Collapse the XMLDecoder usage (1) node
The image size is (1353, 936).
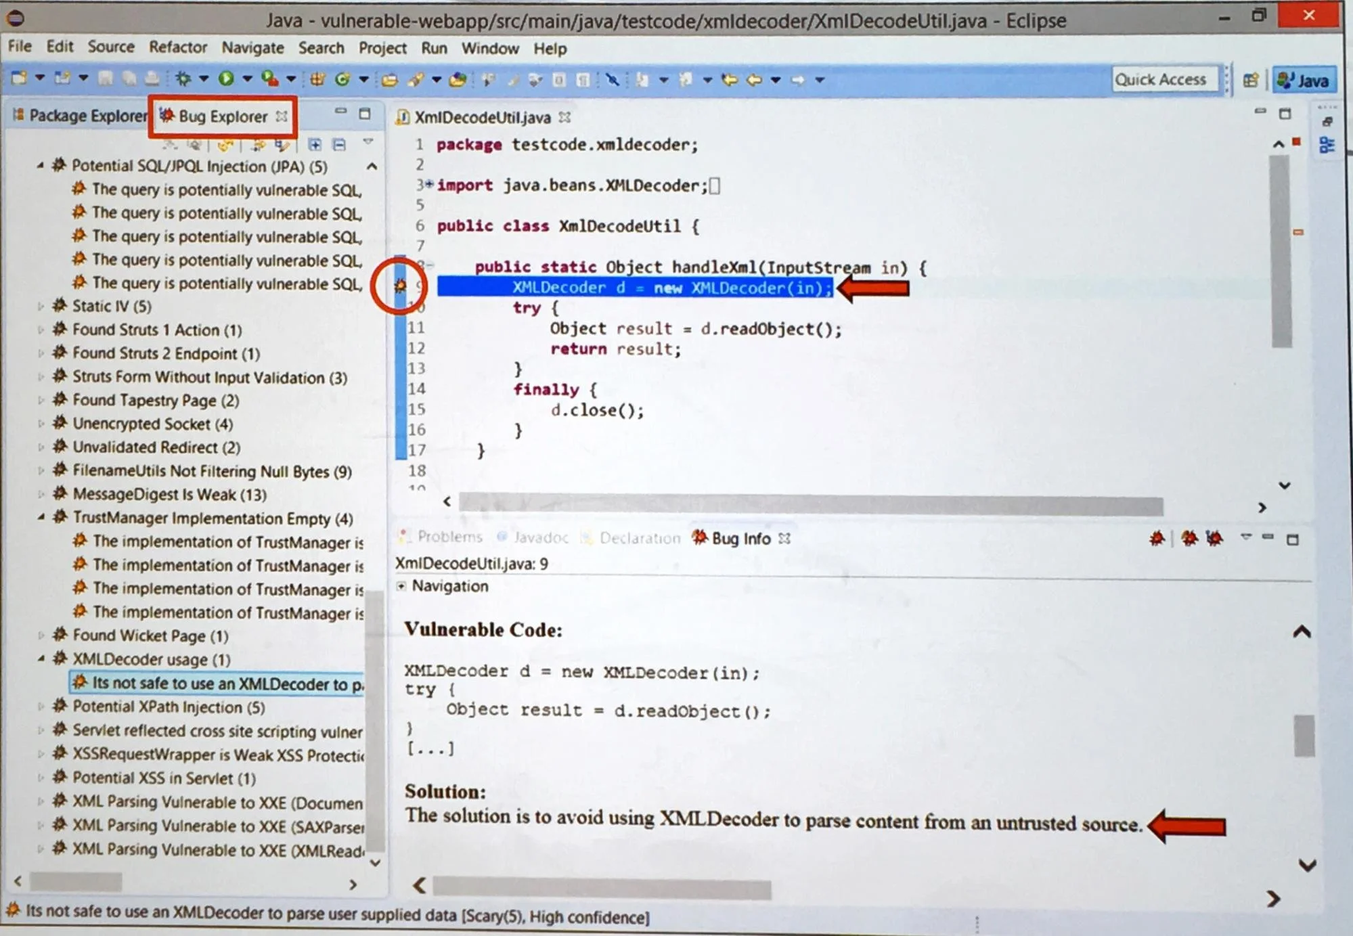pyautogui.click(x=41, y=659)
